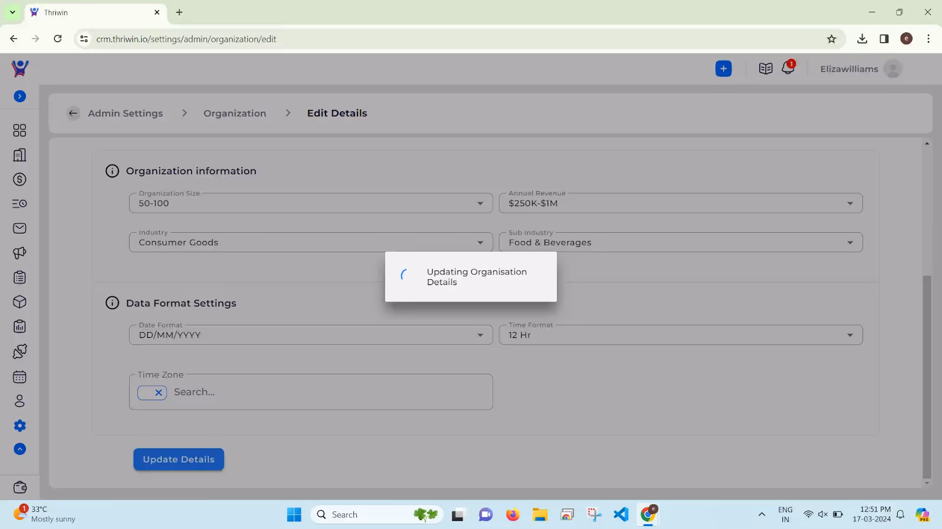Open browser side panel icon
The height and width of the screenshot is (529, 942).
(x=884, y=39)
